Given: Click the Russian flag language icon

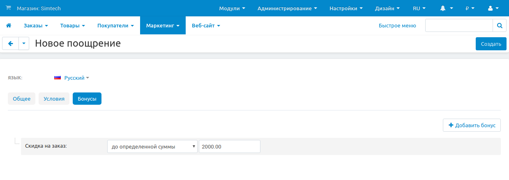Looking at the screenshot, I should (x=58, y=78).
